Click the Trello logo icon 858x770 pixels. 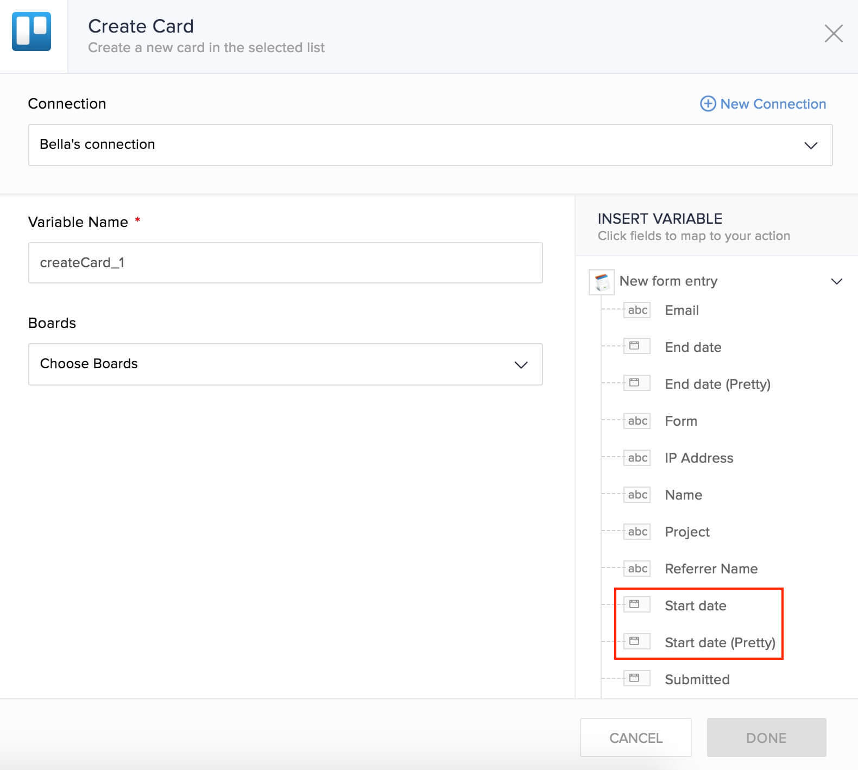click(x=31, y=31)
